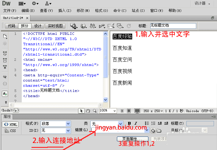This screenshot has width=217, height=150.
Task: Toggle Italic formatting in Properties
Action: (x=136, y=123)
